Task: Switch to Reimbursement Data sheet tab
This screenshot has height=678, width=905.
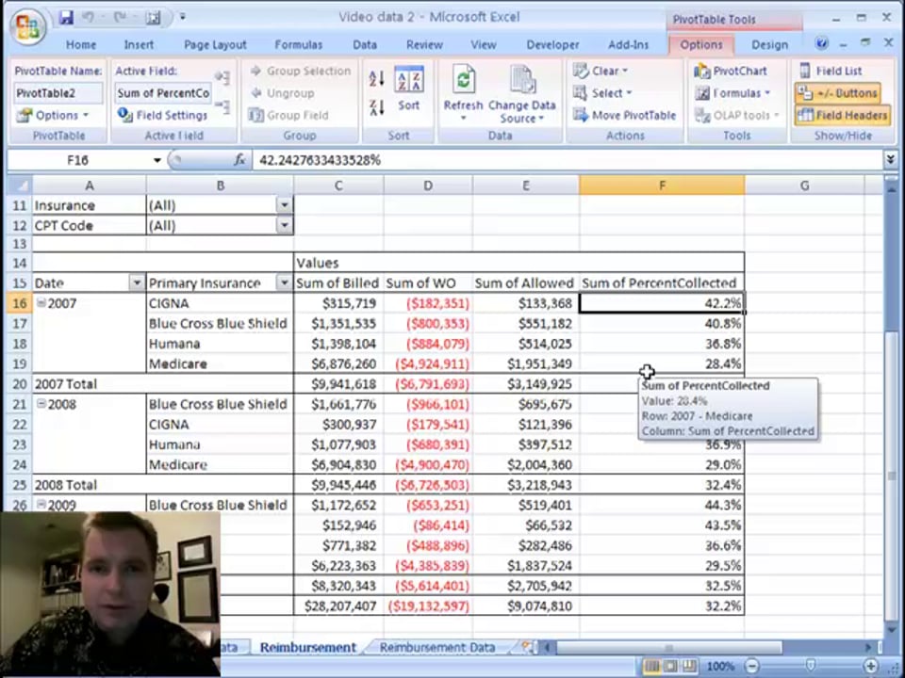Action: tap(436, 647)
